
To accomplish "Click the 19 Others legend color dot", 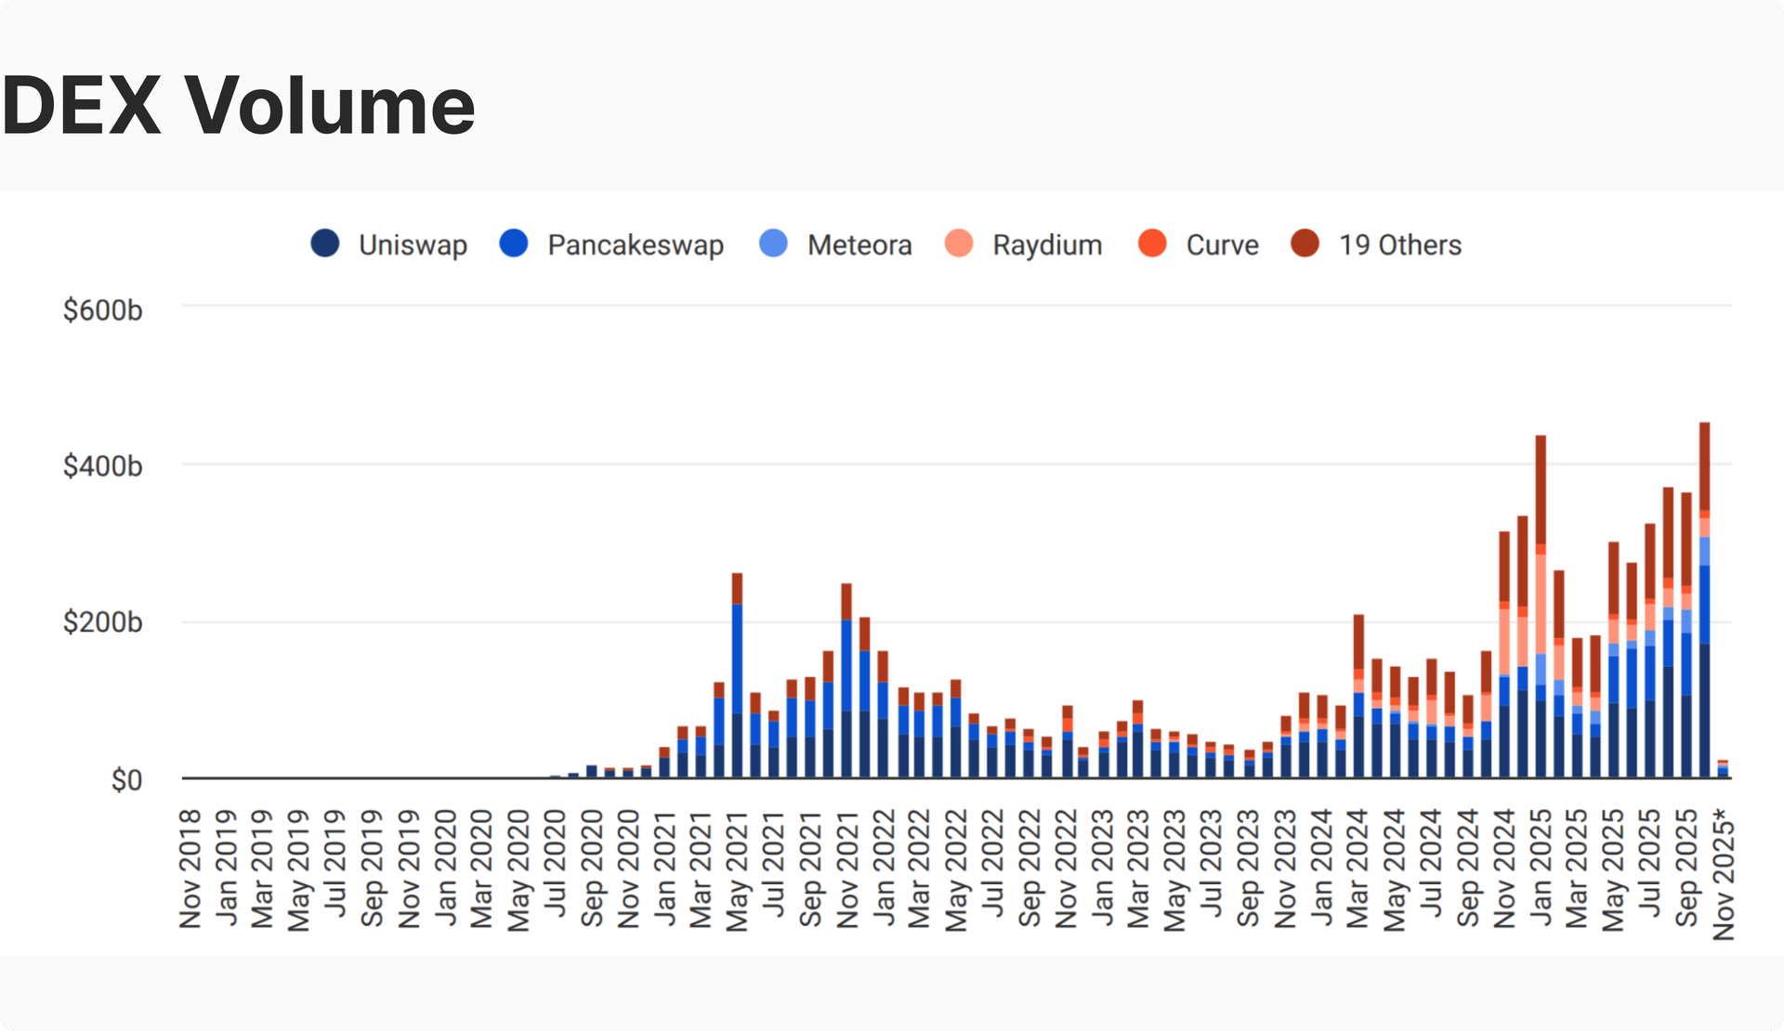I will pyautogui.click(x=1305, y=244).
